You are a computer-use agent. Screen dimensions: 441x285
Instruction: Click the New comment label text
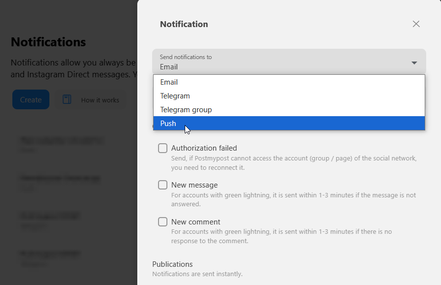196,222
